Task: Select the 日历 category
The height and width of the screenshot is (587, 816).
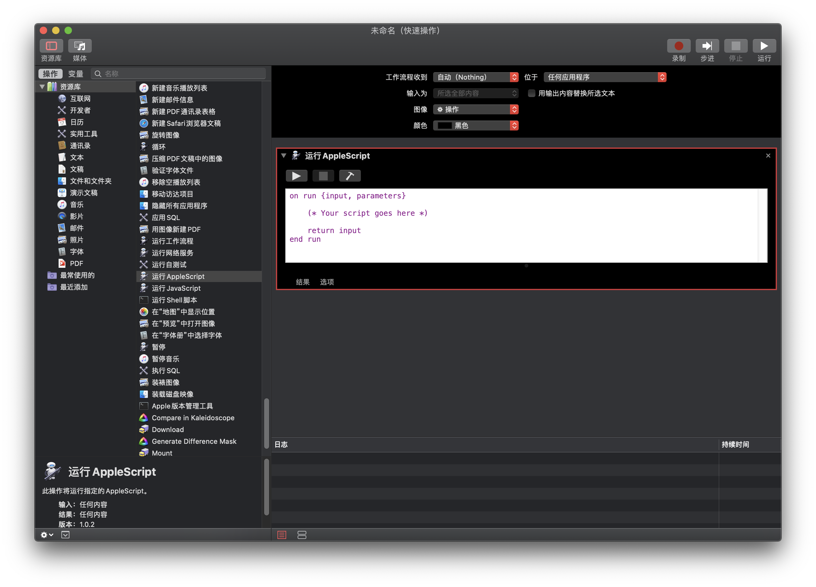Action: click(77, 122)
